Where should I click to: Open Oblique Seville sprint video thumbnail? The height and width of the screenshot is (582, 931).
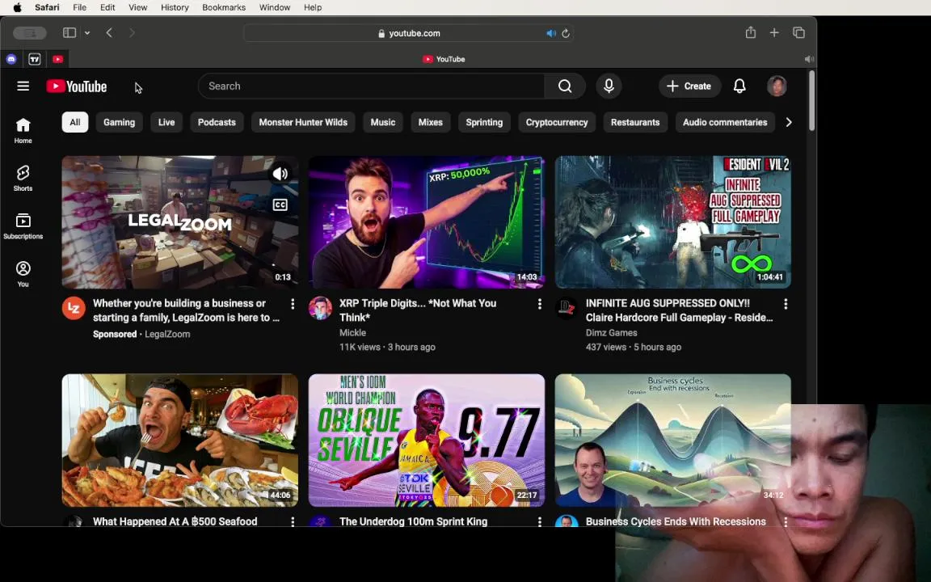point(427,440)
